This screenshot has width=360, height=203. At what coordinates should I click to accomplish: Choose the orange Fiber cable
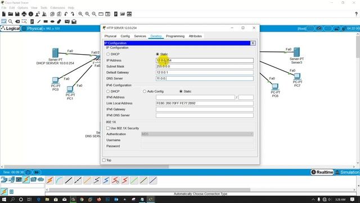[87, 180]
